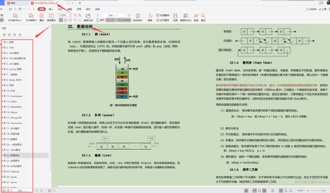Select double page view mode
The width and height of the screenshot is (330, 193).
tap(111, 20)
